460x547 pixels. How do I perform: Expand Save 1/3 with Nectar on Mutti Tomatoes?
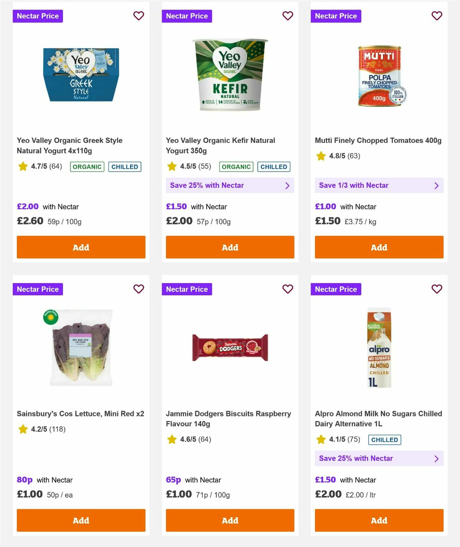379,185
